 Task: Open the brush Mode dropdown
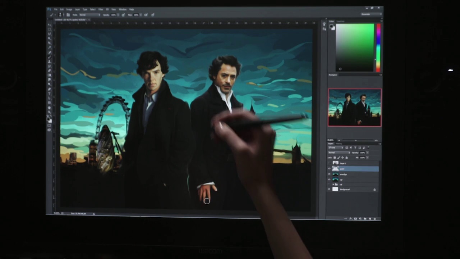[89, 15]
